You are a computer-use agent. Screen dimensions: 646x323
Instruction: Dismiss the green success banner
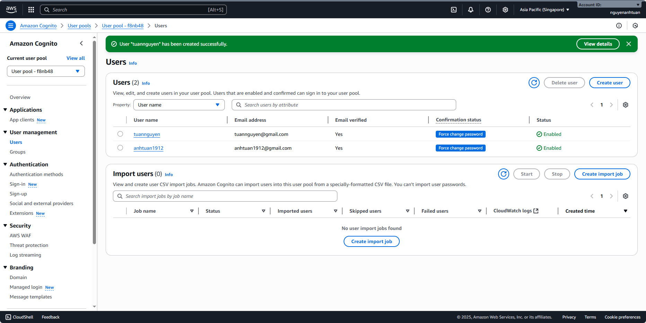pyautogui.click(x=629, y=44)
